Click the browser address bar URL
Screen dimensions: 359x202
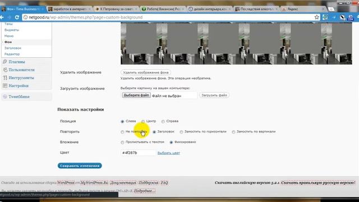pos(86,17)
